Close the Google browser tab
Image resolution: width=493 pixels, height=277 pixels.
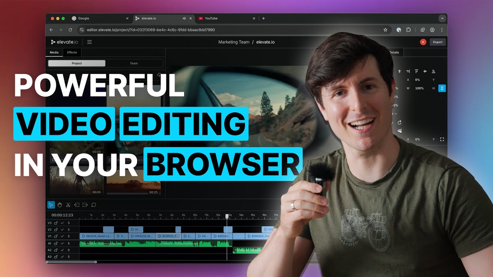coord(127,18)
